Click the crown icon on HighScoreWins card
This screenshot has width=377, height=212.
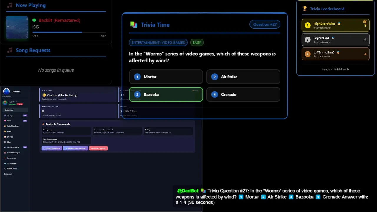coord(365,21)
